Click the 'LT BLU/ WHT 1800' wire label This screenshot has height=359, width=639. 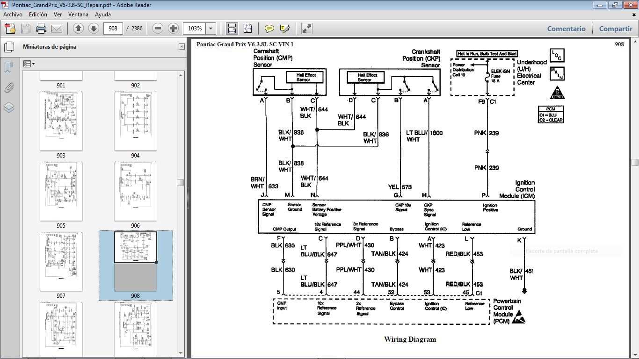click(x=424, y=136)
